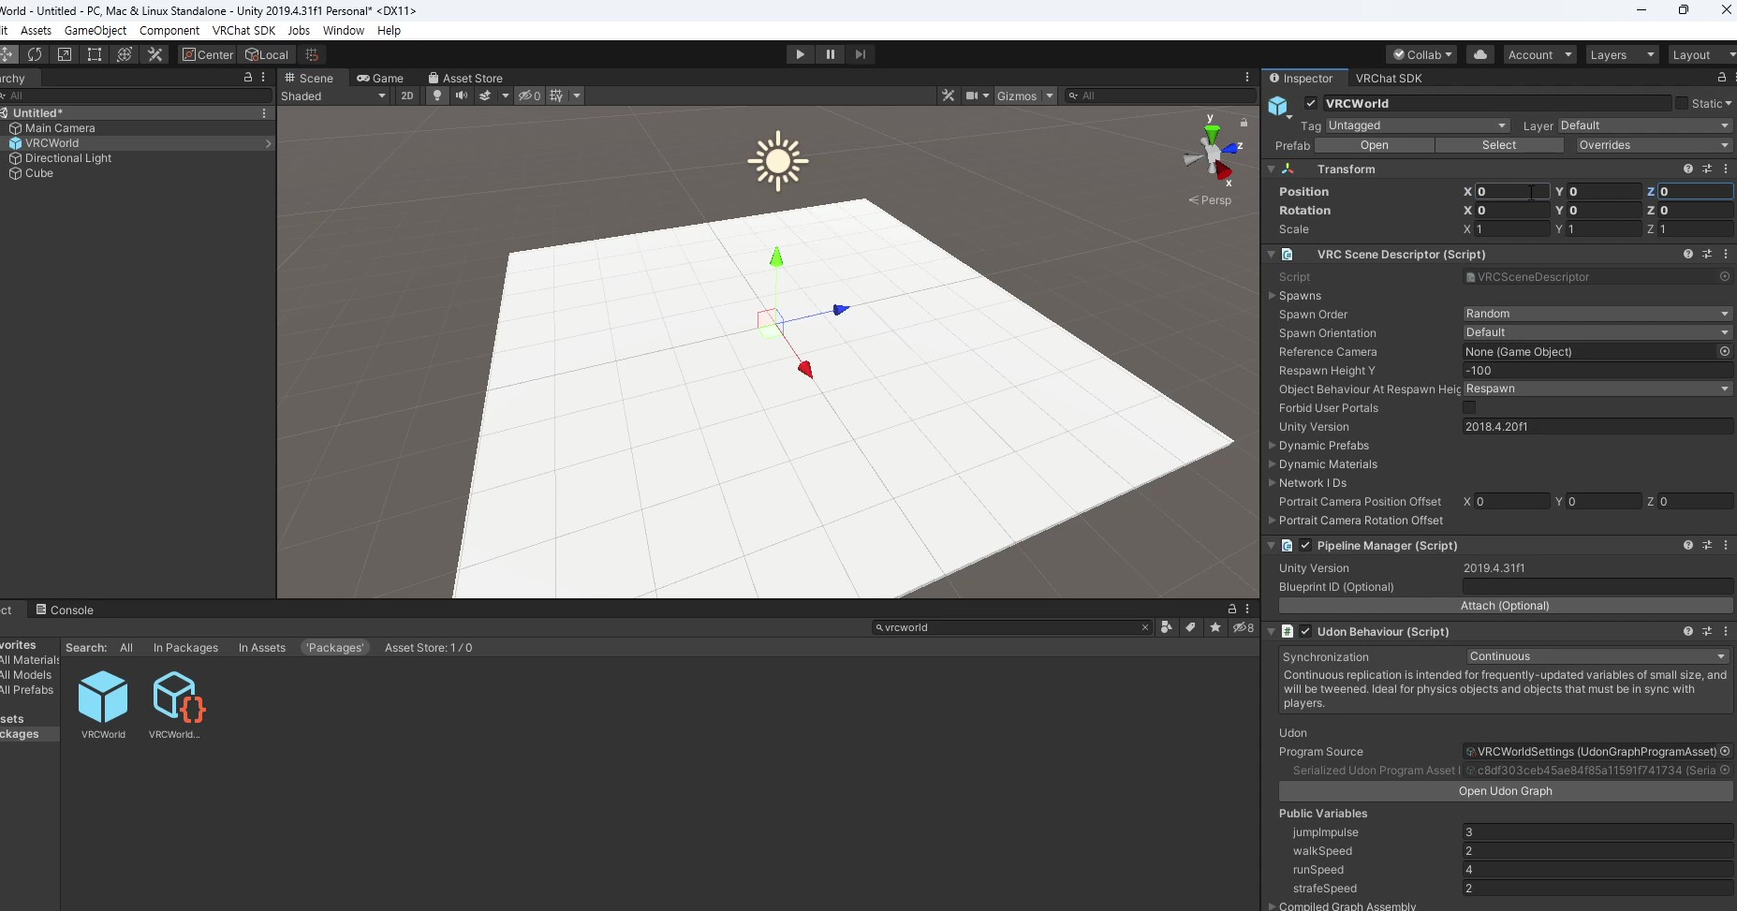The image size is (1737, 911).
Task: Click the prefab Select button
Action: pyautogui.click(x=1499, y=145)
